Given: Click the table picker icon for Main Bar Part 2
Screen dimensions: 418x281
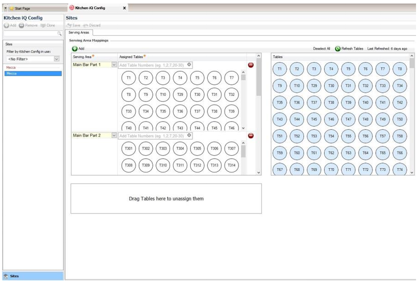Looking at the screenshot, I should click(189, 135).
